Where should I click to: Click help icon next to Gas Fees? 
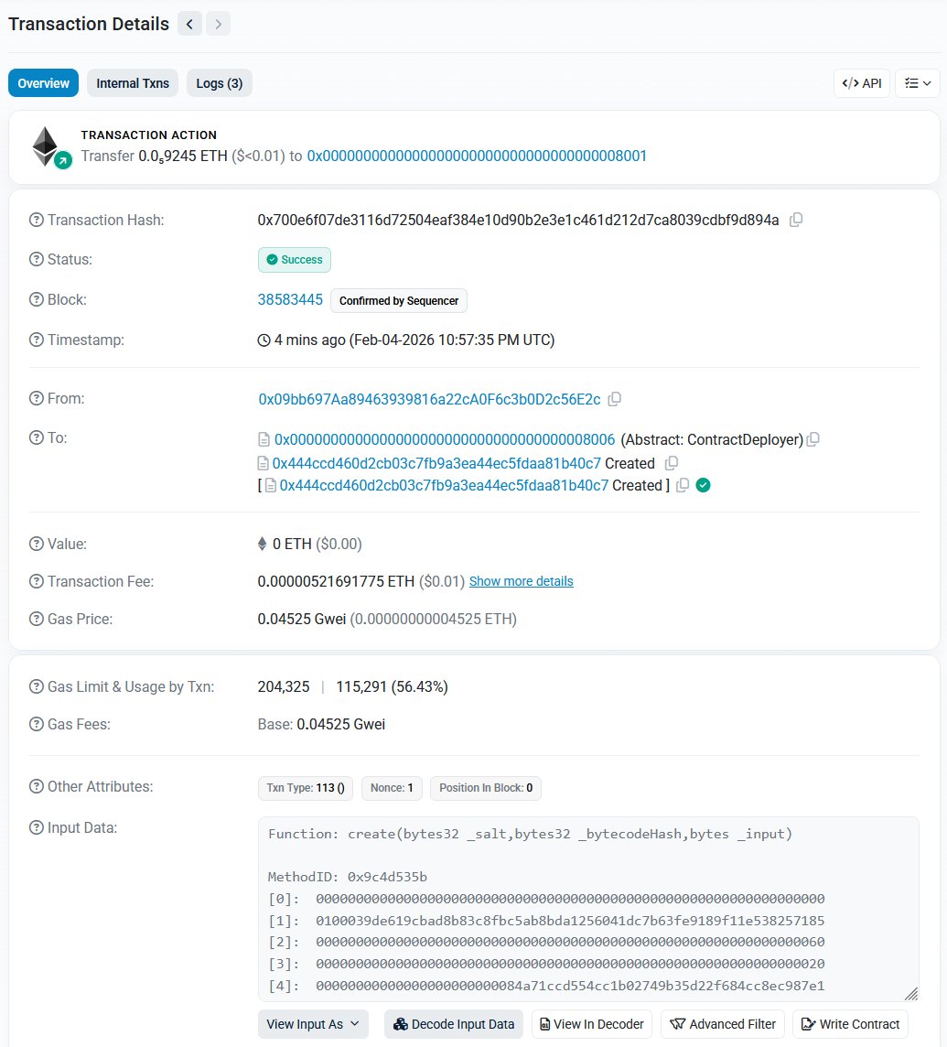click(x=36, y=724)
